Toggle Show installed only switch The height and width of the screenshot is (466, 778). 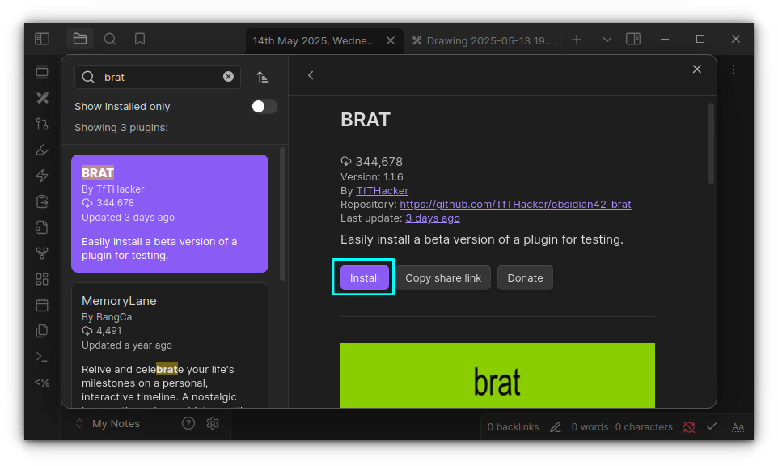pos(264,107)
